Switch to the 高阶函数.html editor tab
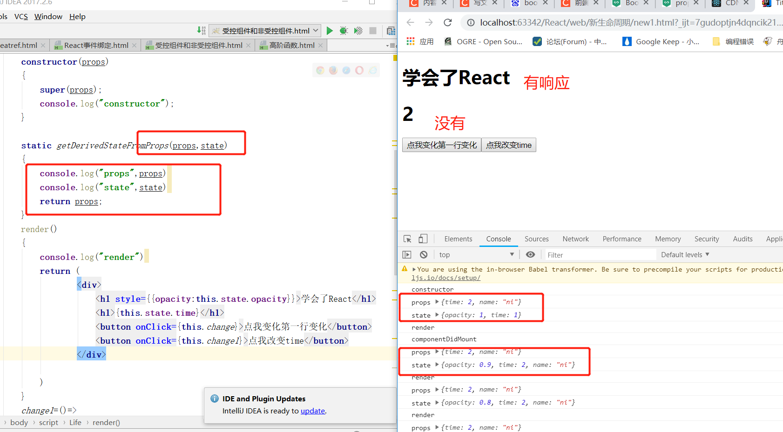 tap(292, 45)
